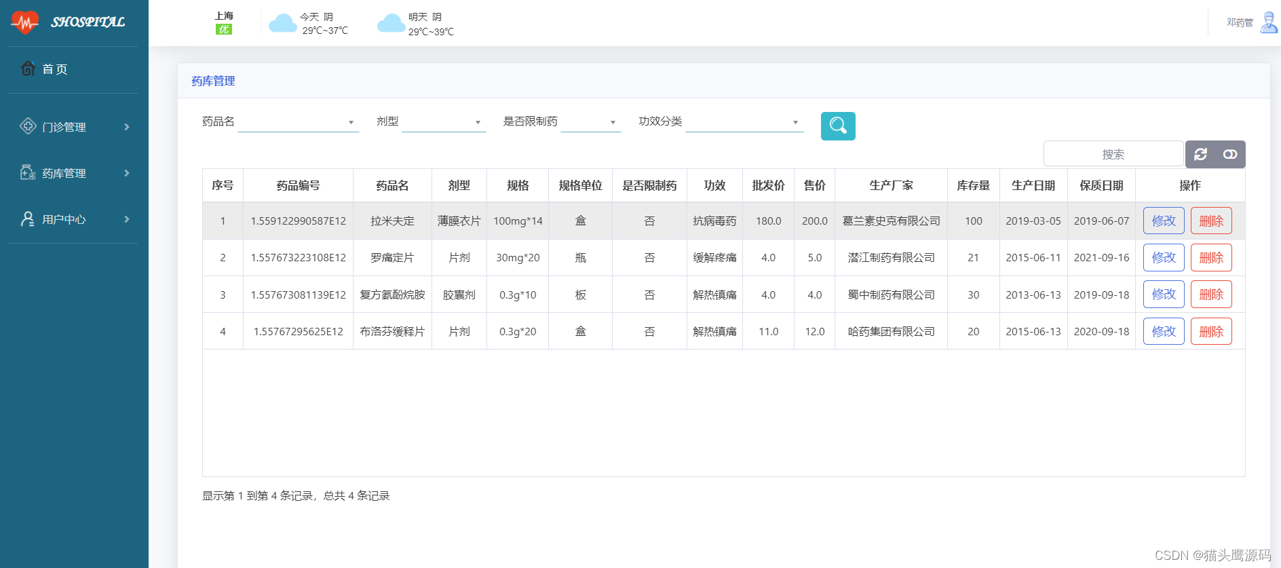
Task: Click 修改 for 拉米夫定
Action: [x=1164, y=221]
